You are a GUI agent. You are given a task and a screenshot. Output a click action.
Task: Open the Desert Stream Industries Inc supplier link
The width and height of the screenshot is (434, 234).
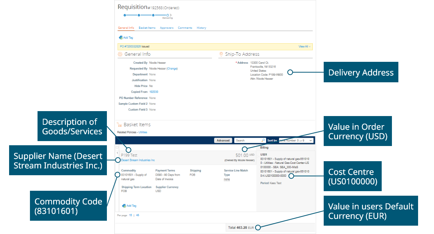(138, 160)
